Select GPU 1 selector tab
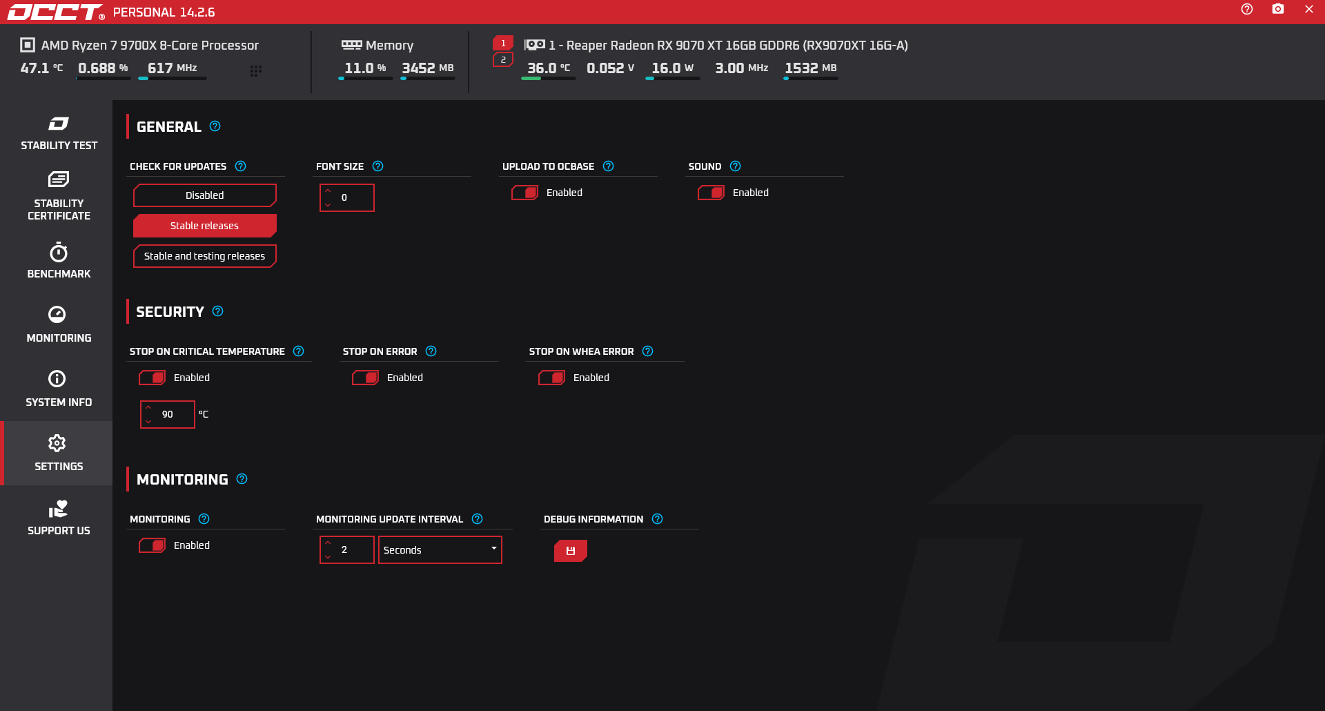This screenshot has height=711, width=1325. 503,43
